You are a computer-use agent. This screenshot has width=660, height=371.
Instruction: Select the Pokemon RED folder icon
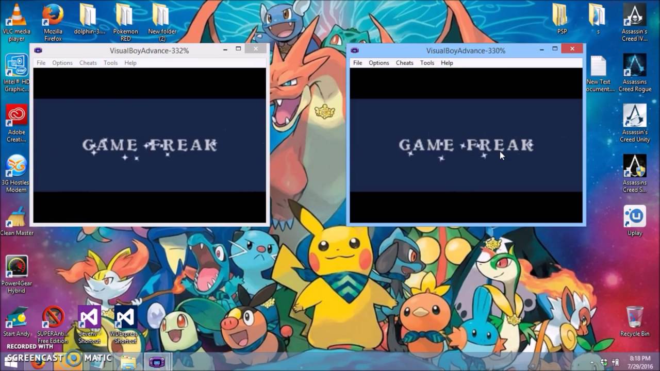click(125, 23)
